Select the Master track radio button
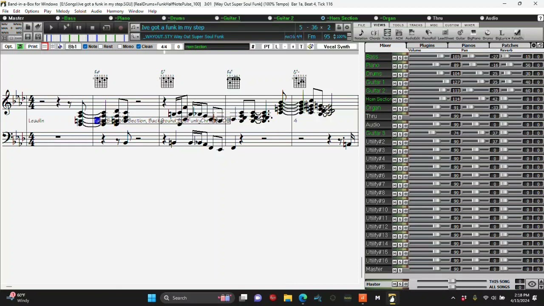 coord(5,18)
